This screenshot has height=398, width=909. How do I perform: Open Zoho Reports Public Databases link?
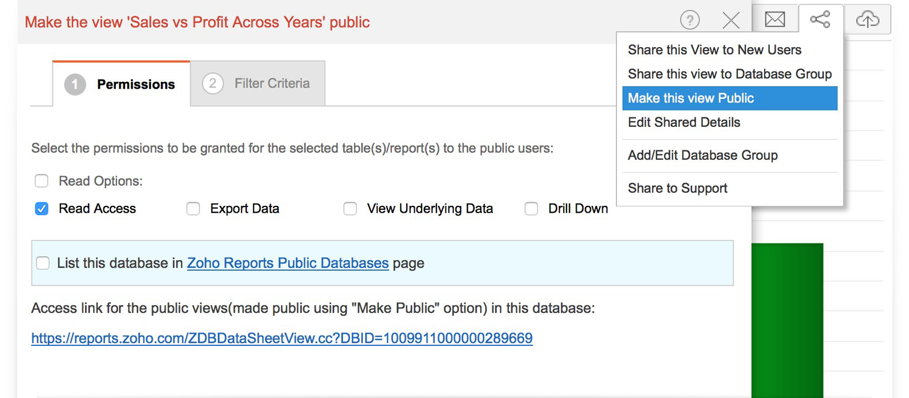point(287,263)
